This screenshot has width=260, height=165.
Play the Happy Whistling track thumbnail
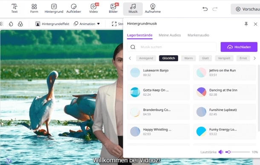(x=135, y=131)
